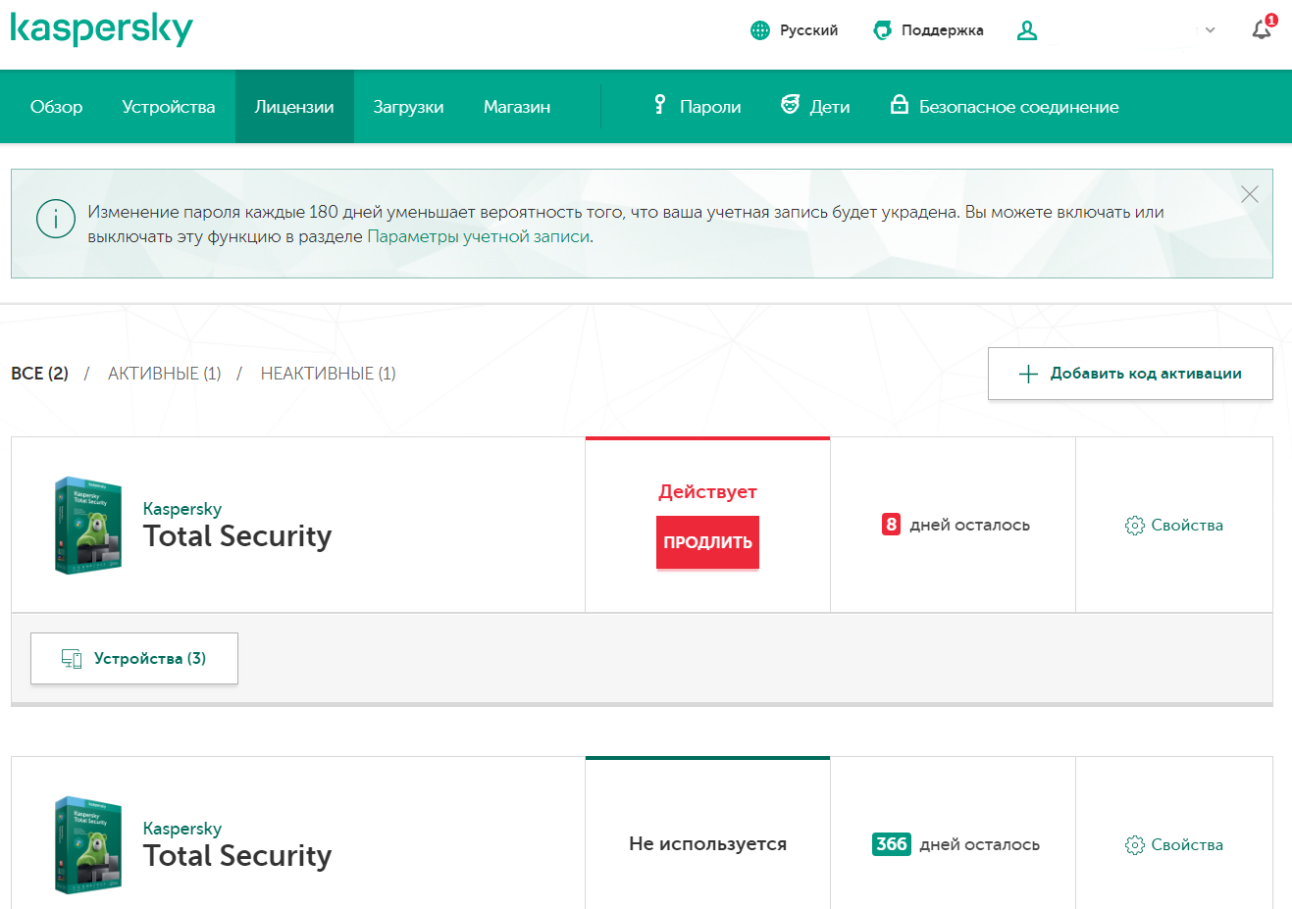Open the Пароли section
Screen dimensions: 1292x909
[x=698, y=107]
